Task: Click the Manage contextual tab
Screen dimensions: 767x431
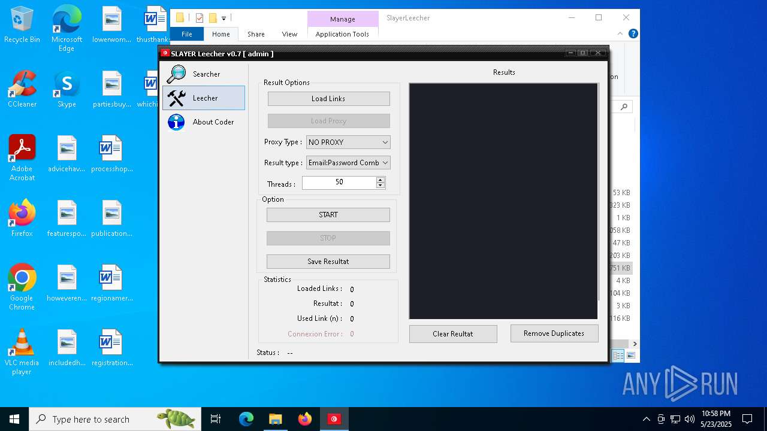Action: (343, 19)
